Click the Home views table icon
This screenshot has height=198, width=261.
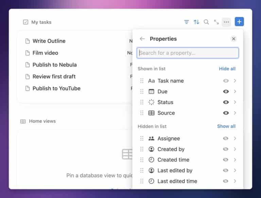[23, 121]
